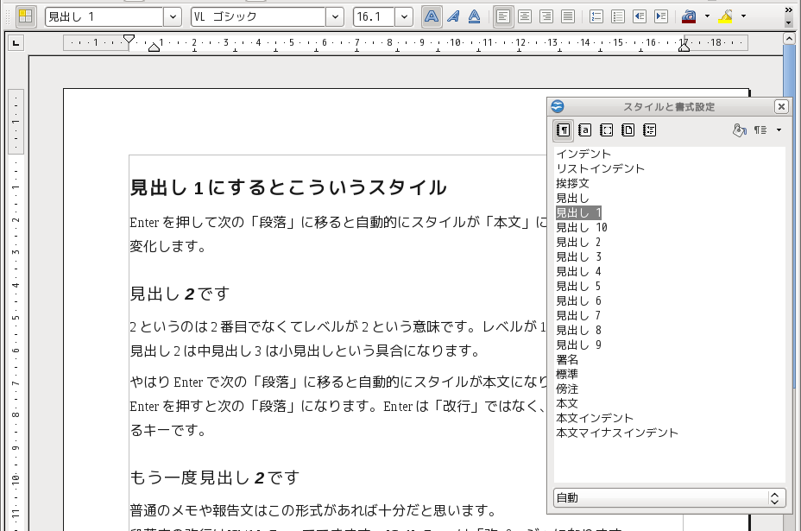Show Page Styles in the styles panel
The height and width of the screenshot is (531, 801).
coord(628,130)
